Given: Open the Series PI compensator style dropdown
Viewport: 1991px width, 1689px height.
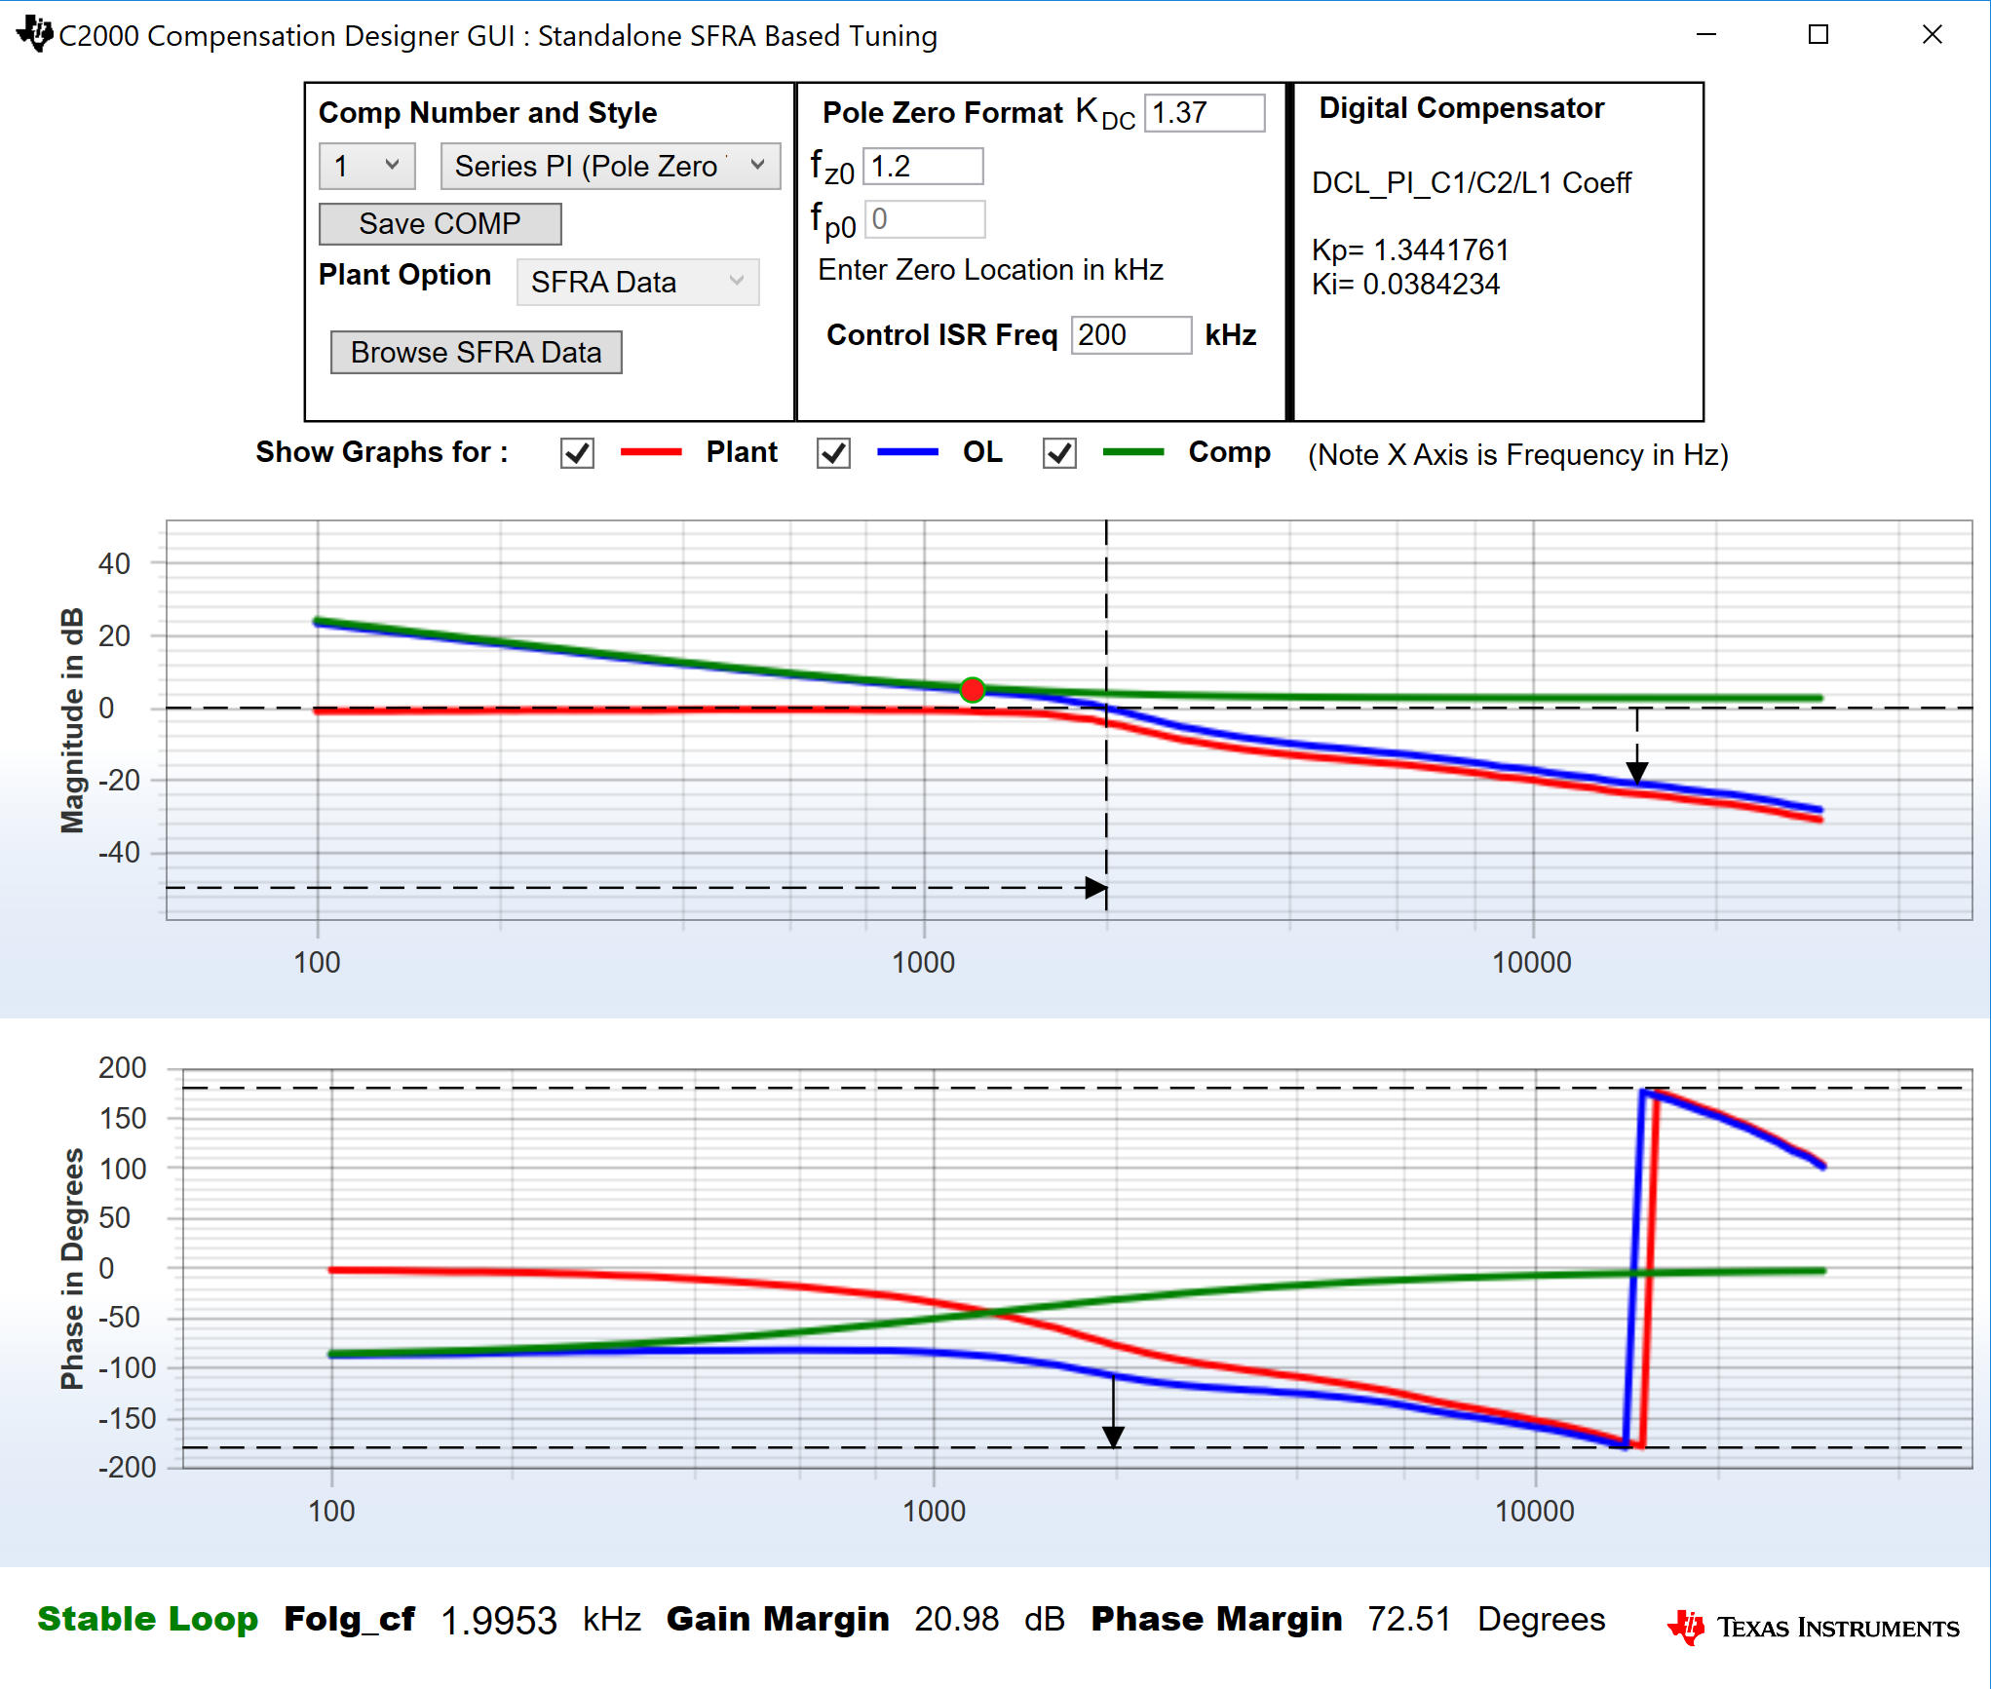Looking at the screenshot, I should pyautogui.click(x=610, y=166).
